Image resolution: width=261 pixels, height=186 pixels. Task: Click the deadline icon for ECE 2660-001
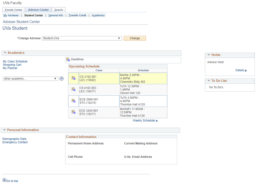click(x=73, y=101)
